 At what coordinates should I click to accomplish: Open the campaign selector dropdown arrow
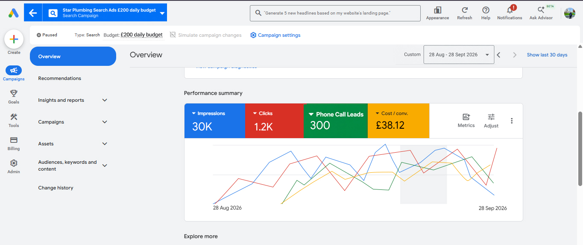(162, 13)
